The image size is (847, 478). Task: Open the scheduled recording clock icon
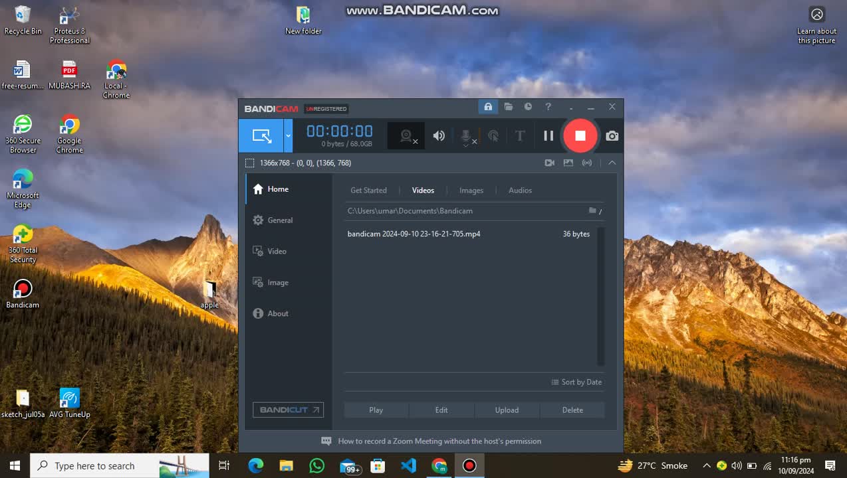528,107
